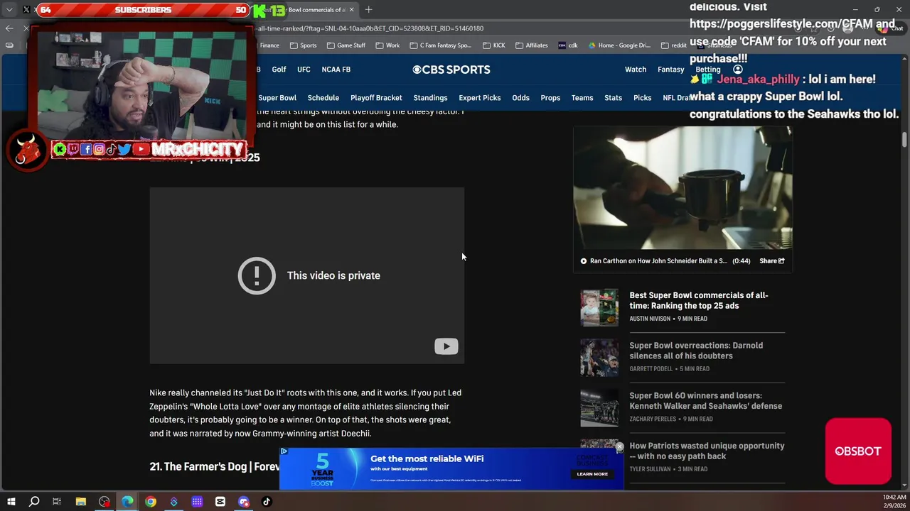
Task: Open the Sports bookmarks folder
Action: pyautogui.click(x=303, y=45)
